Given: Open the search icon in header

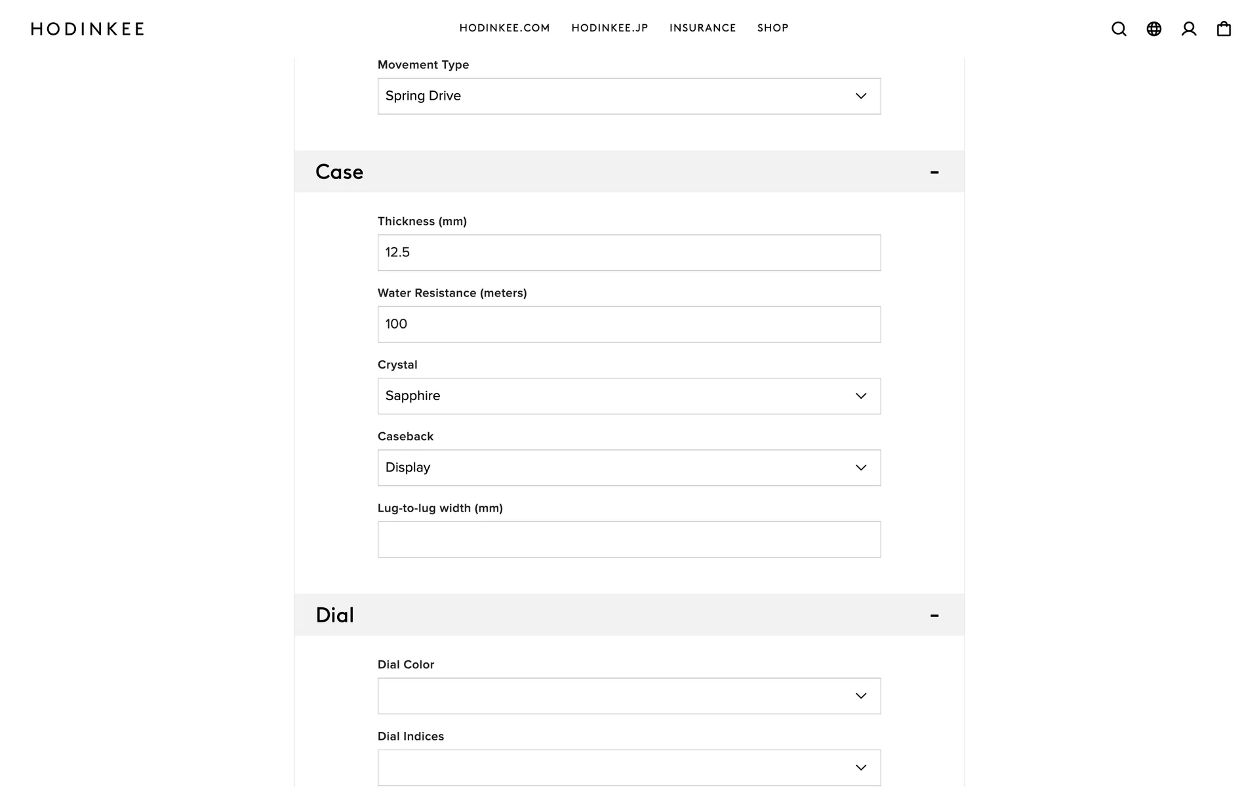Looking at the screenshot, I should point(1119,29).
